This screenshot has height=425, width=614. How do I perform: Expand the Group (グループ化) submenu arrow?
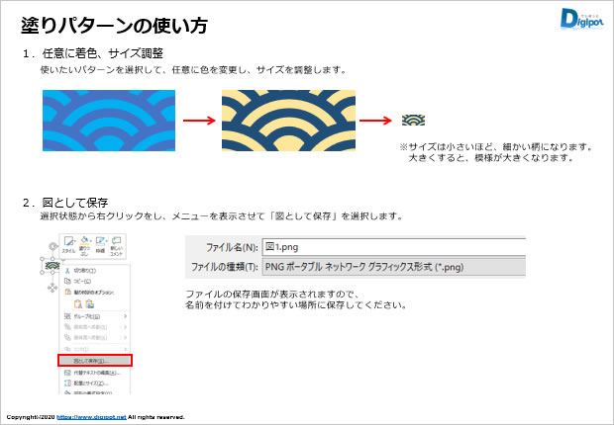126,316
